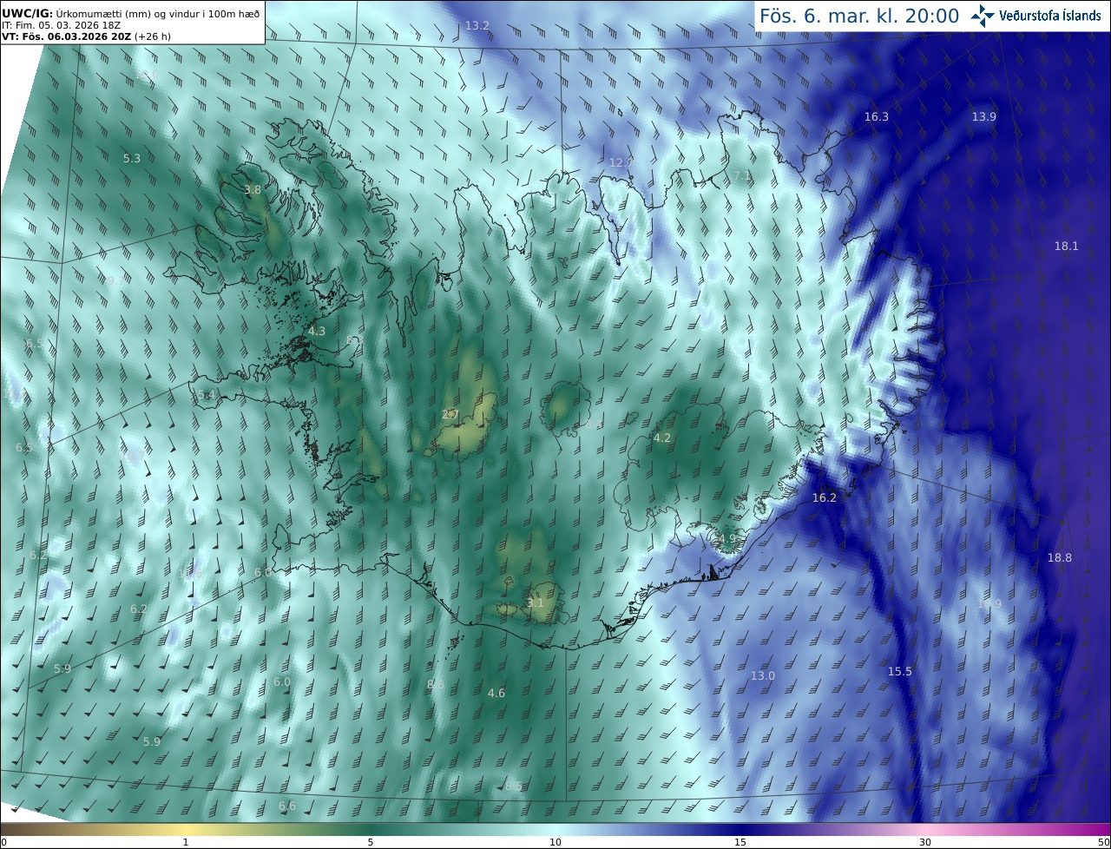The height and width of the screenshot is (849, 1111).
Task: Click the 50 tick on the color scale
Action: click(1104, 842)
